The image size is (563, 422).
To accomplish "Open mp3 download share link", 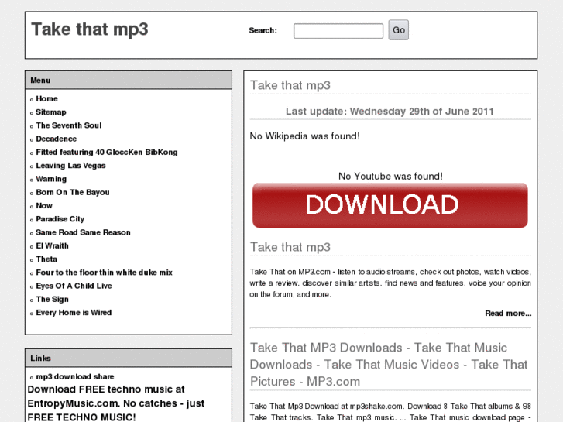I will [x=75, y=377].
